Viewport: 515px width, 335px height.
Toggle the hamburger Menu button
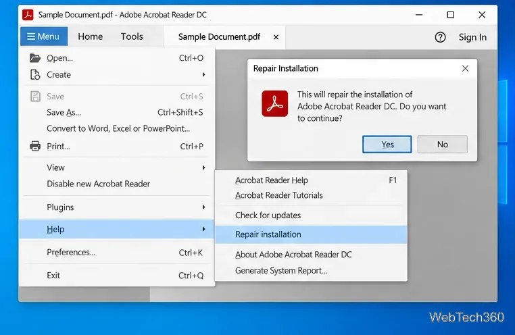click(44, 36)
